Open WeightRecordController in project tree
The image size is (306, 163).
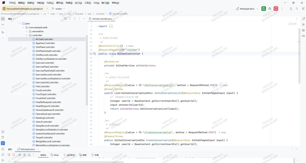[48, 142]
